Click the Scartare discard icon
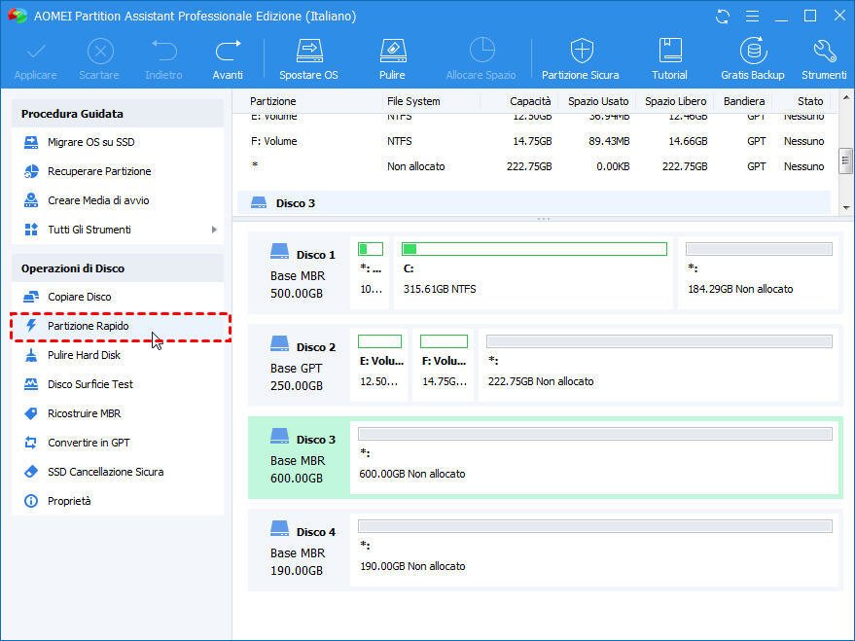 coord(100,52)
